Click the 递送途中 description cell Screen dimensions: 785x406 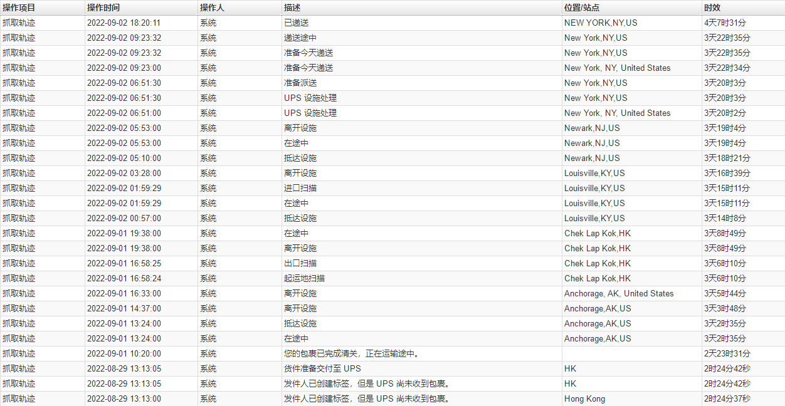(300, 38)
